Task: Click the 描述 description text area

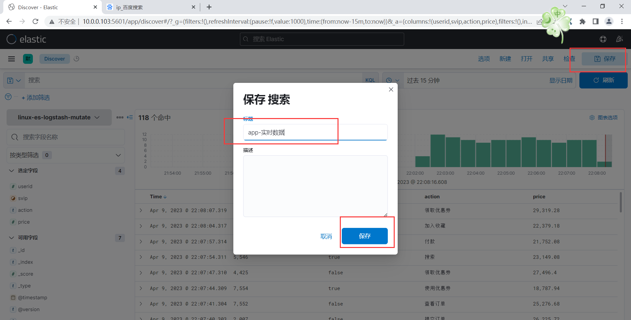Action: pyautogui.click(x=315, y=186)
